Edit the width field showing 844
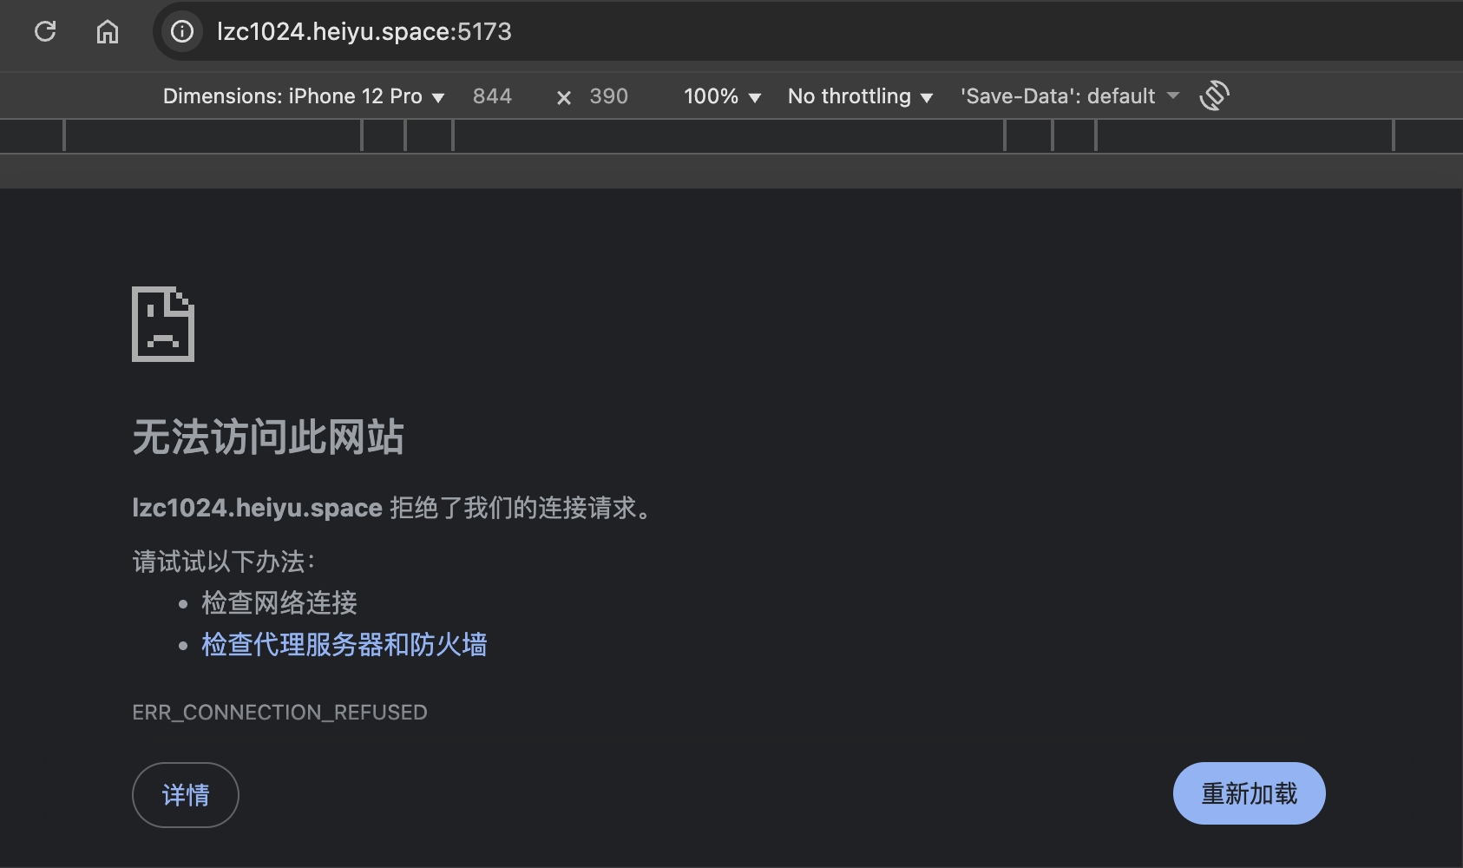Image resolution: width=1463 pixels, height=868 pixels. [x=493, y=96]
